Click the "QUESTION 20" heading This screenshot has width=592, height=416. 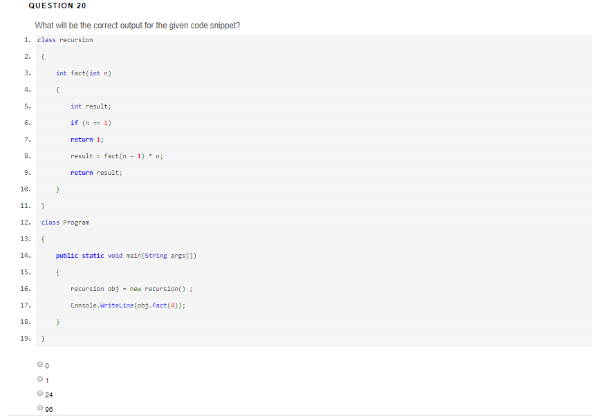pos(57,6)
